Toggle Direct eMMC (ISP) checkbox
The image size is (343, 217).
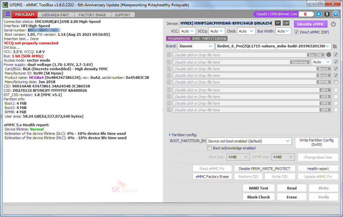pos(296,32)
